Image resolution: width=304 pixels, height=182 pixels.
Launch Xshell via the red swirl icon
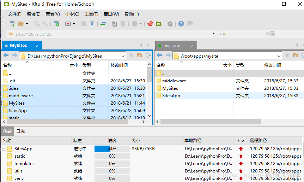tap(150, 24)
